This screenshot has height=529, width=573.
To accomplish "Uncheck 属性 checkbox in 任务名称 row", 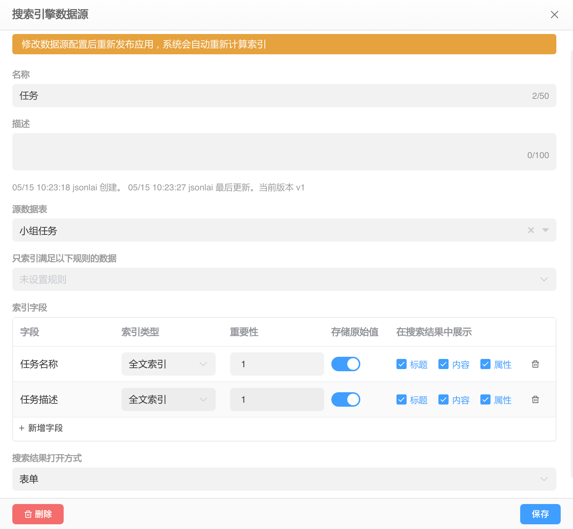I will coord(485,364).
